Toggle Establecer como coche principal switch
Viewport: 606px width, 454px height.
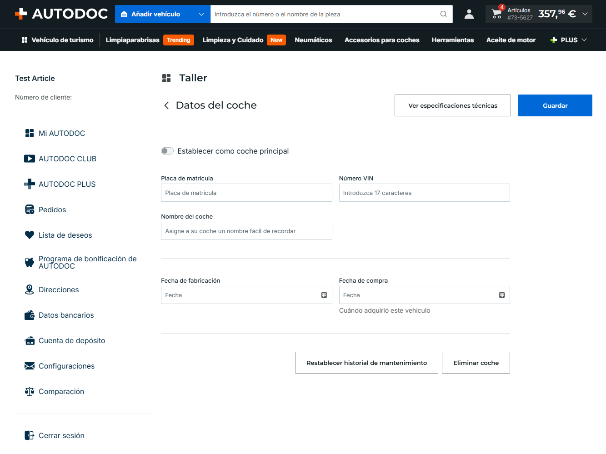pyautogui.click(x=167, y=151)
